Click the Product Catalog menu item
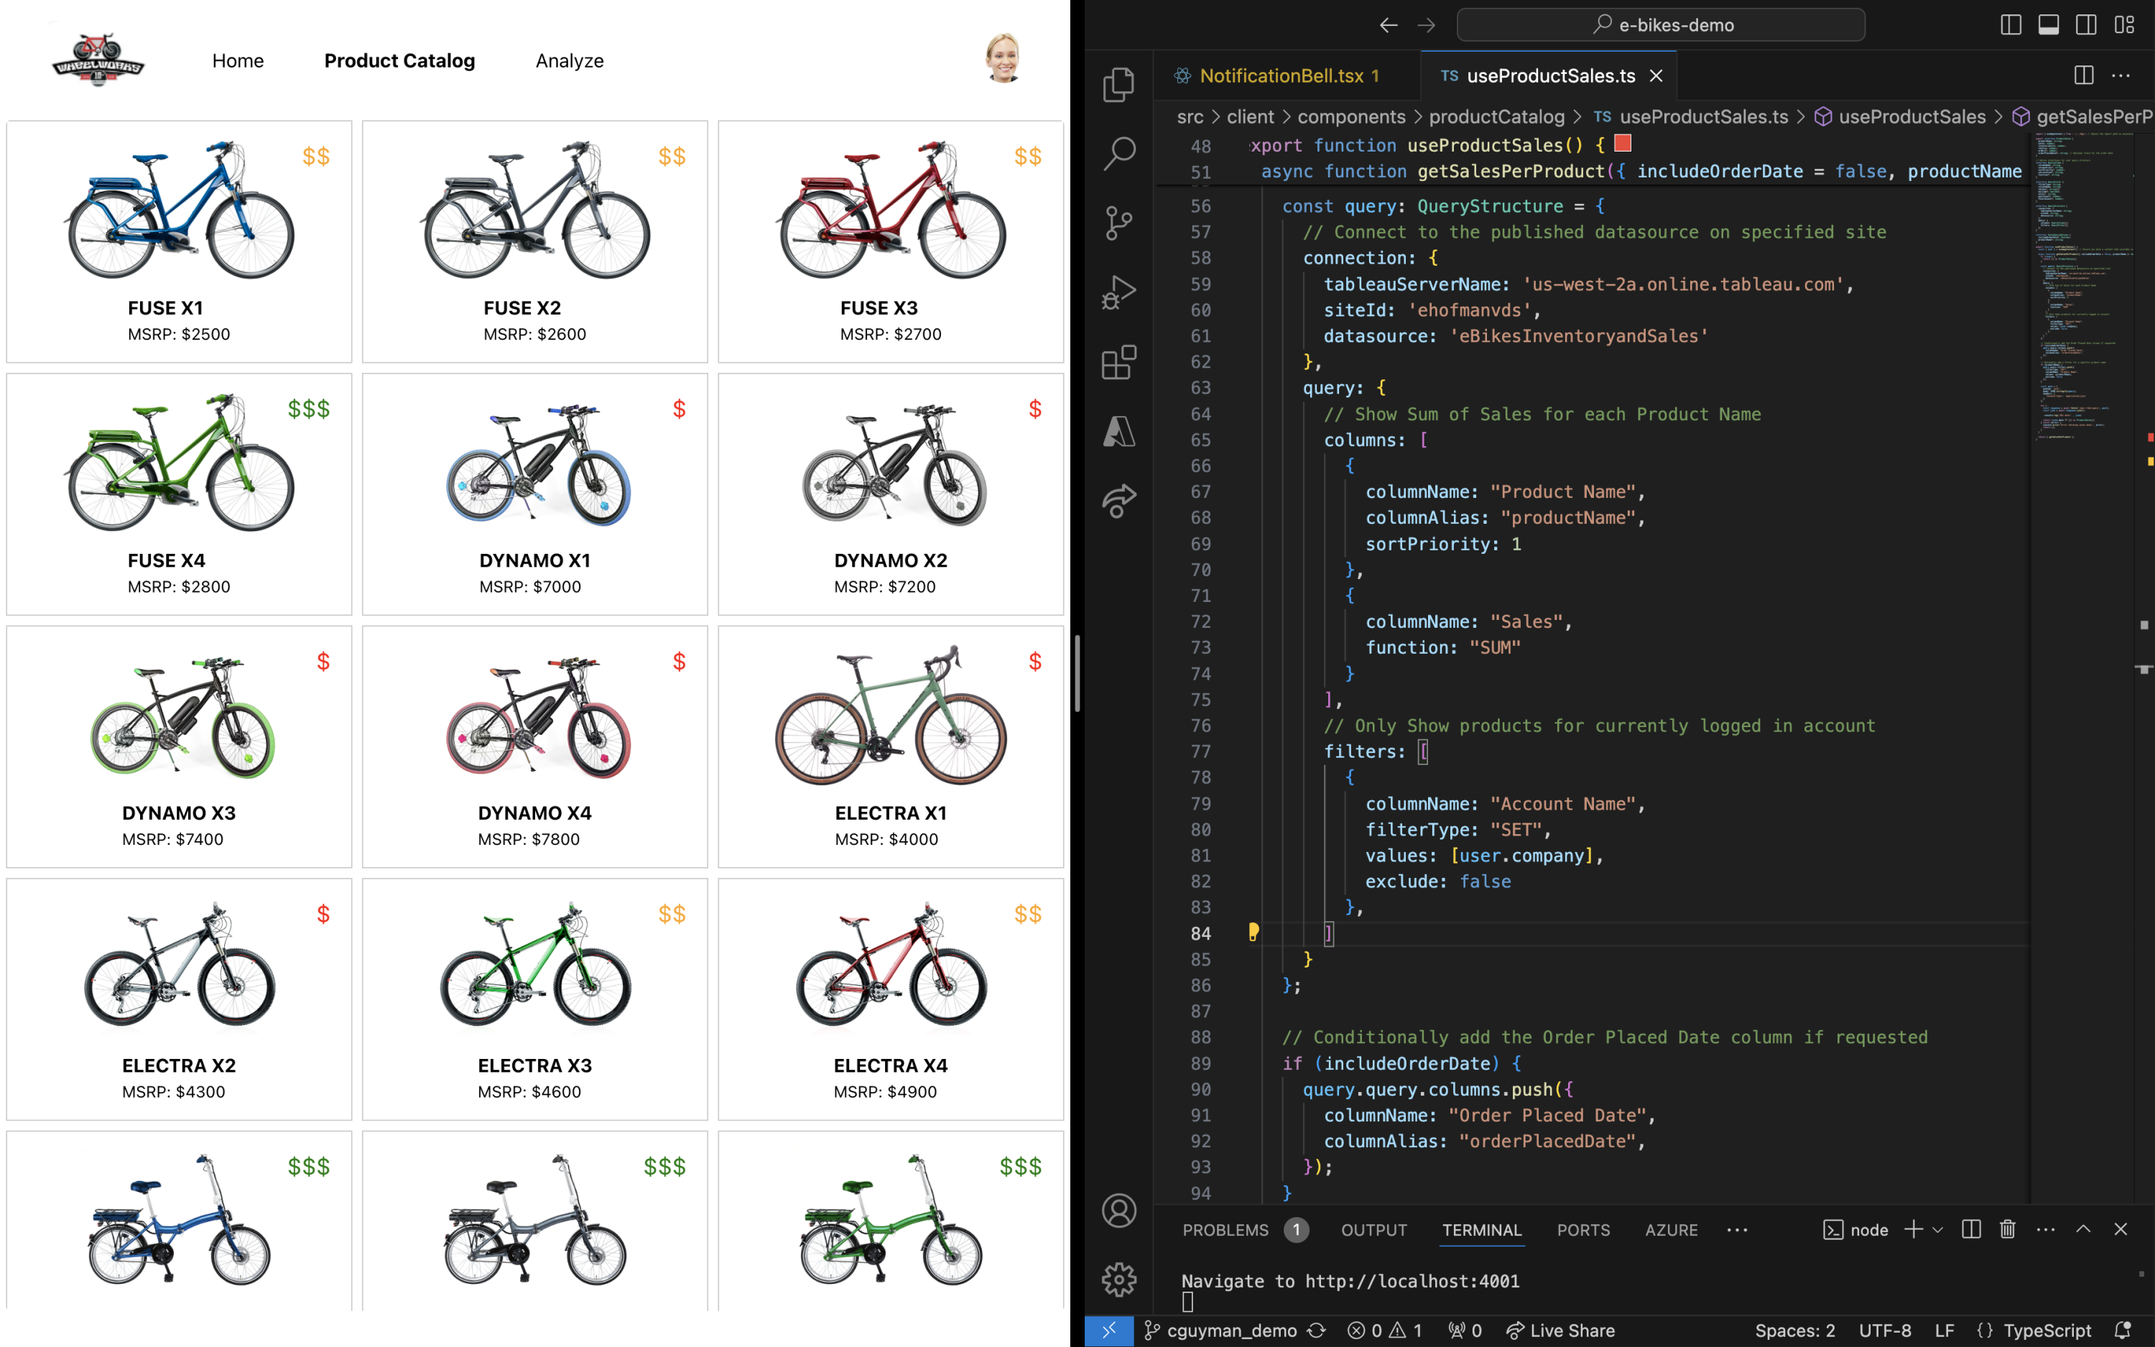This screenshot has width=2155, height=1347. [x=399, y=60]
